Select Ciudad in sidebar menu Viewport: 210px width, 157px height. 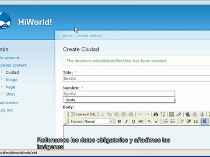click(12, 72)
